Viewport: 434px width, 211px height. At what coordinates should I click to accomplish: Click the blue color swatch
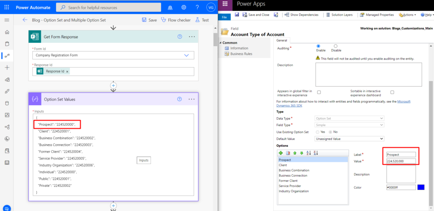pyautogui.click(x=421, y=187)
